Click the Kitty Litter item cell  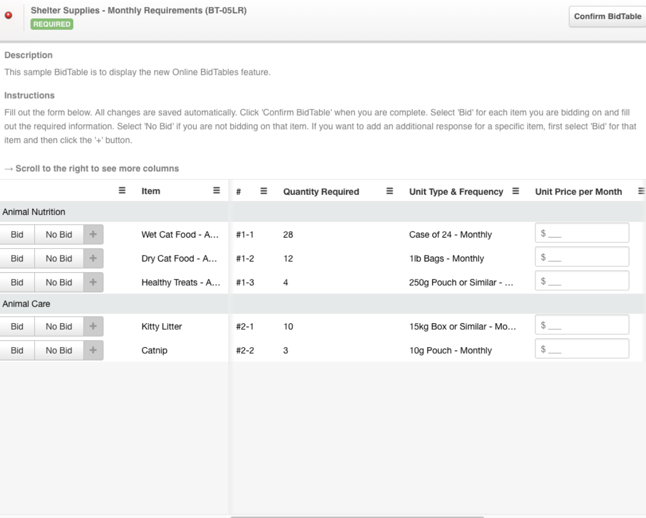point(162,327)
